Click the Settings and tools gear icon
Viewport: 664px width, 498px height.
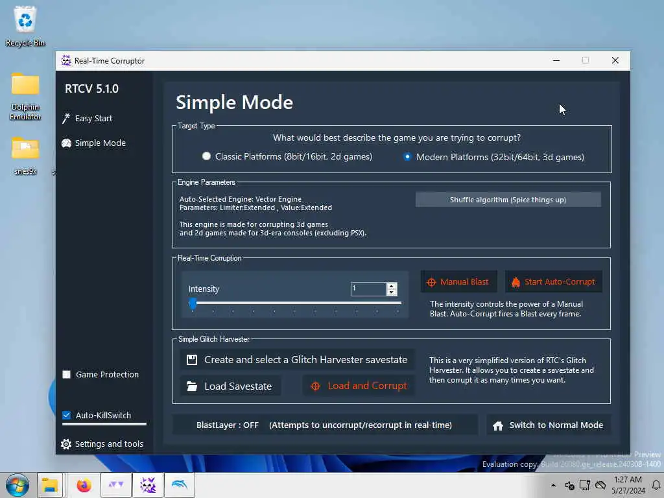pyautogui.click(x=66, y=444)
